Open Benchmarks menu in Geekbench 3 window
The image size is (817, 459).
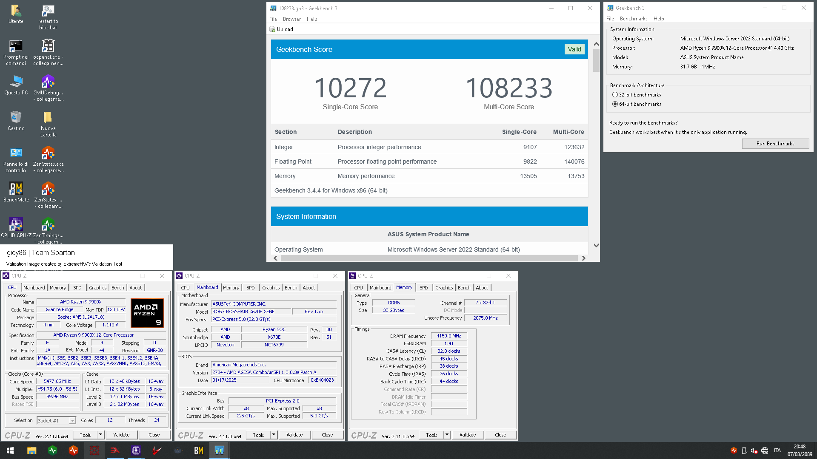[x=634, y=19]
